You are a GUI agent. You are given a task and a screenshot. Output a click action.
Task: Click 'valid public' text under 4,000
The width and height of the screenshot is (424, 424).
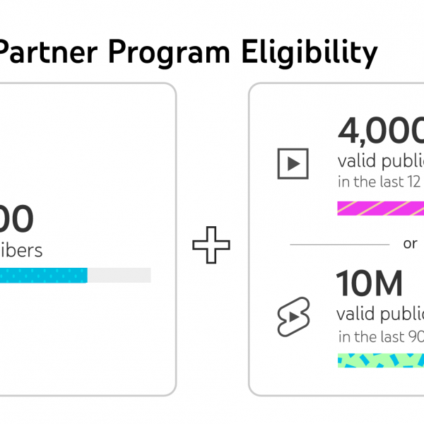click(x=381, y=162)
